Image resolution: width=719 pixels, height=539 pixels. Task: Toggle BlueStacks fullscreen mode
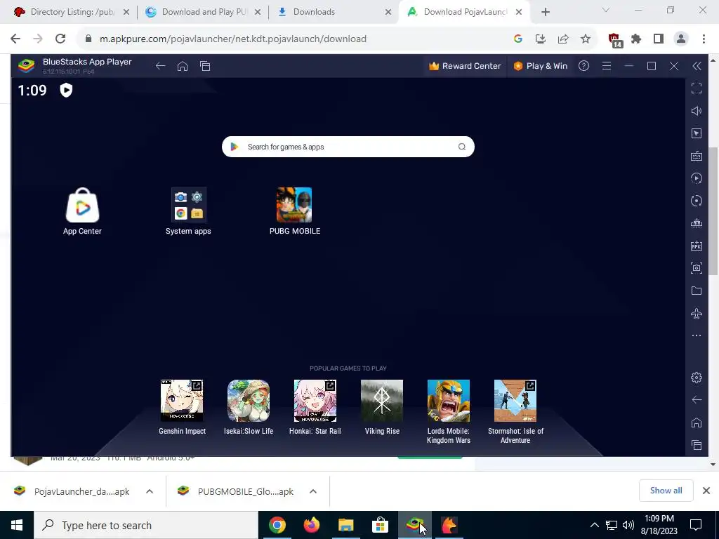pyautogui.click(x=697, y=88)
